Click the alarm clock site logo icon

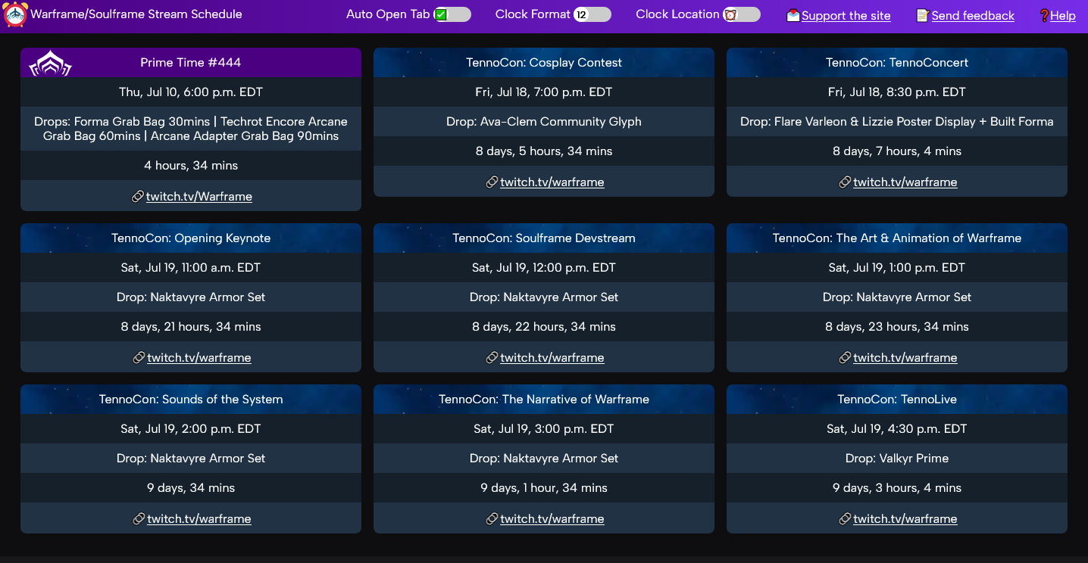(x=15, y=14)
